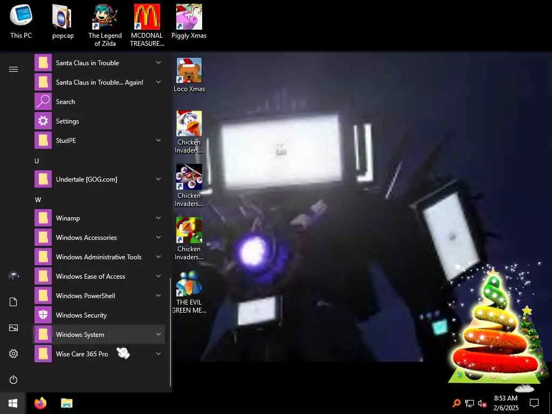
Task: Expand the Windows PowerShell folder
Action: click(x=100, y=296)
